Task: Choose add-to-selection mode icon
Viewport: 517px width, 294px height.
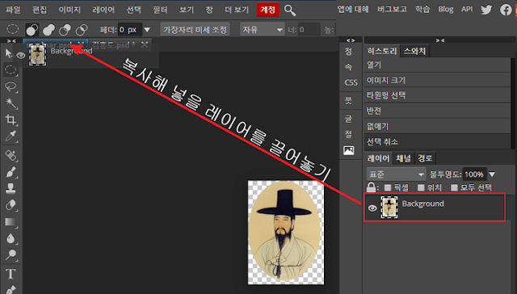Action: [48, 30]
